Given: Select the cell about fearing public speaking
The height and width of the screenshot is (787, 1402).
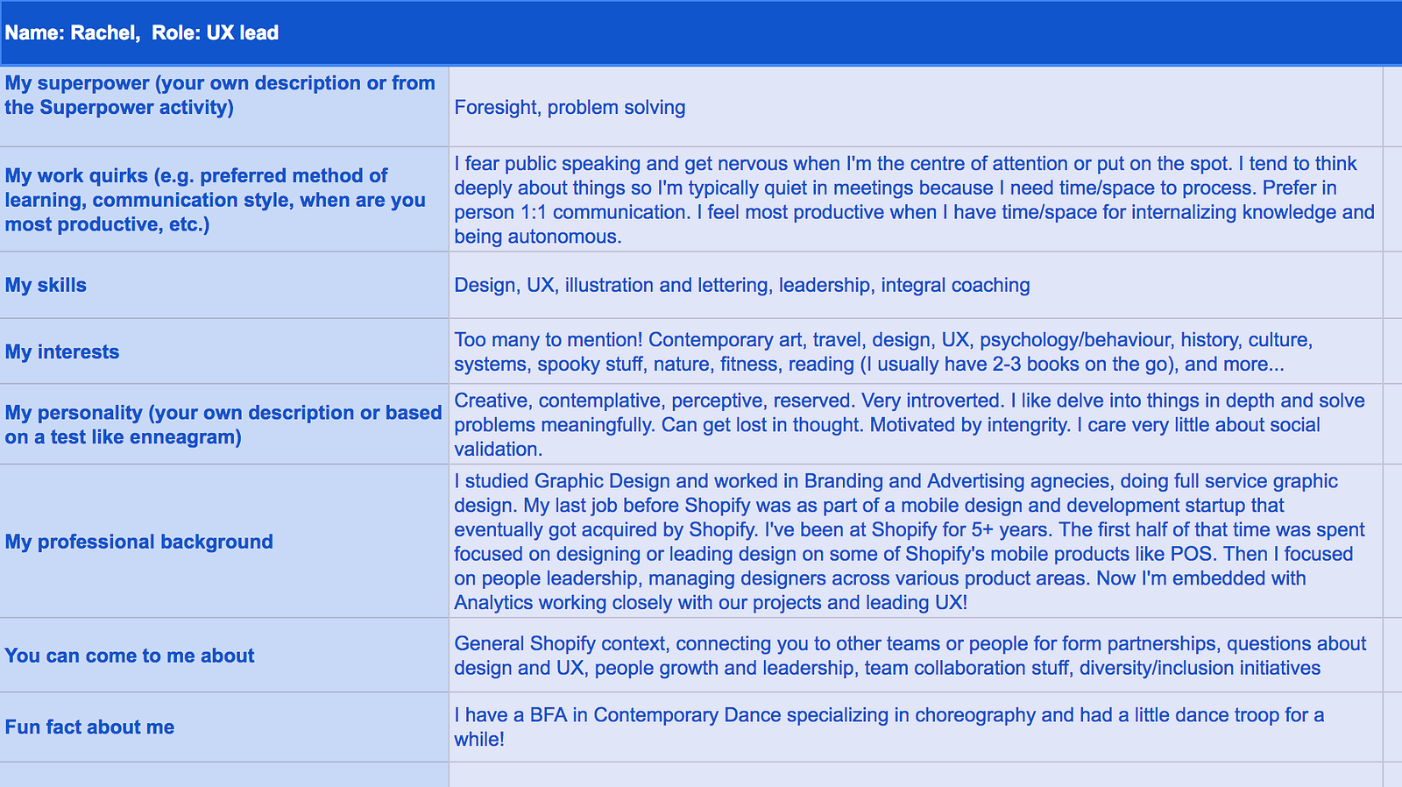Looking at the screenshot, I should tap(916, 199).
